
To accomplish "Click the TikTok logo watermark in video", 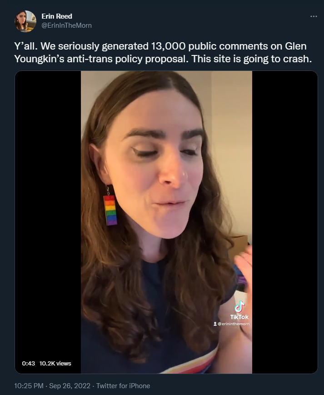I will [239, 306].
